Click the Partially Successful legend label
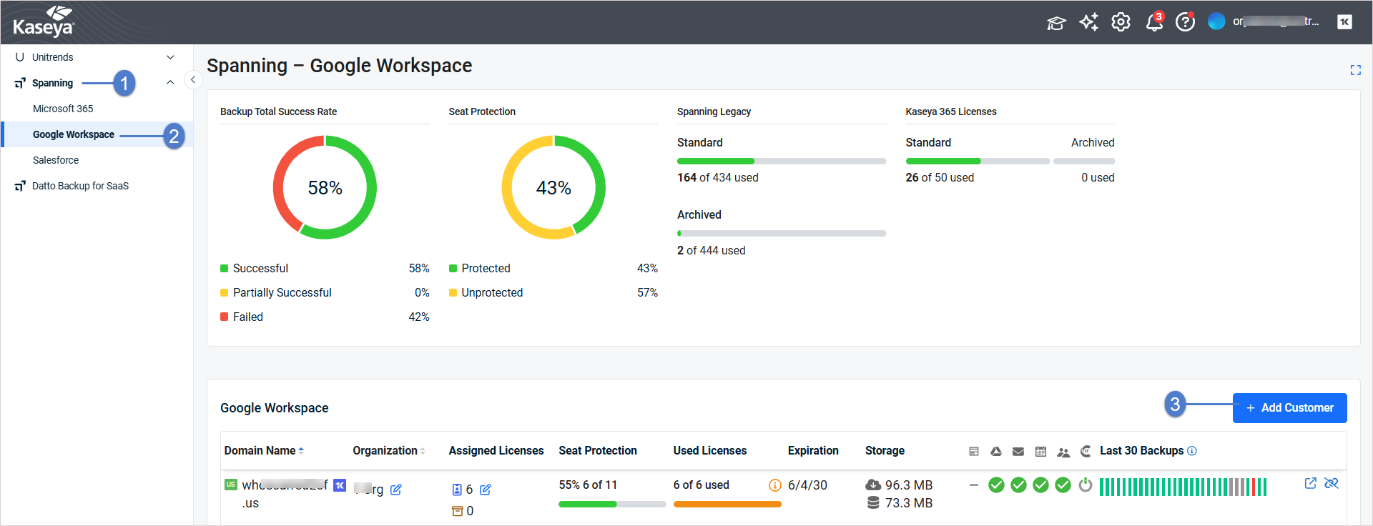The height and width of the screenshot is (526, 1373). coord(282,293)
